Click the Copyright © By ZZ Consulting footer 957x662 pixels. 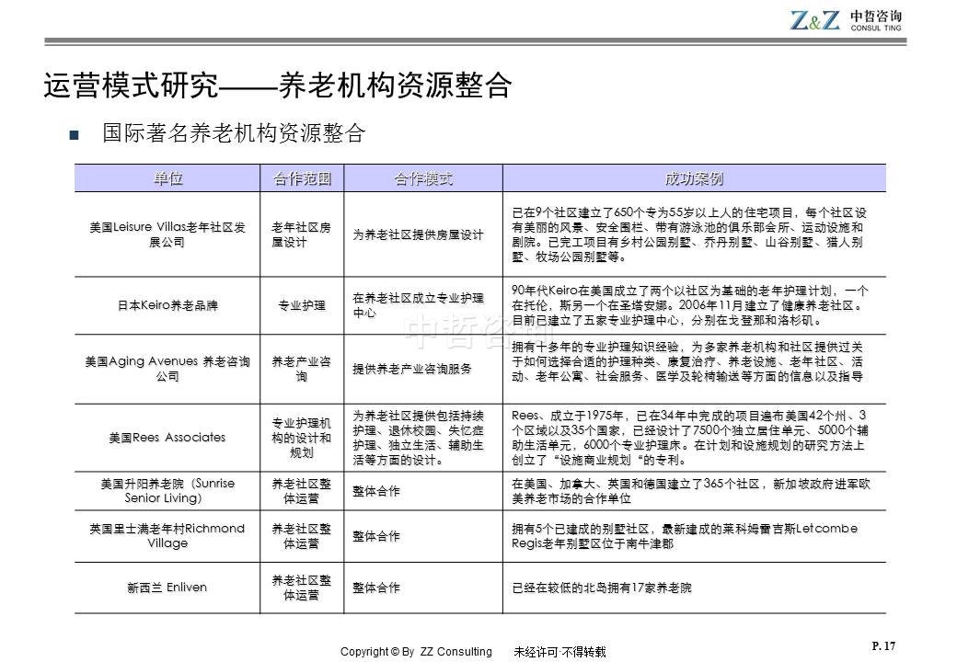[416, 652]
